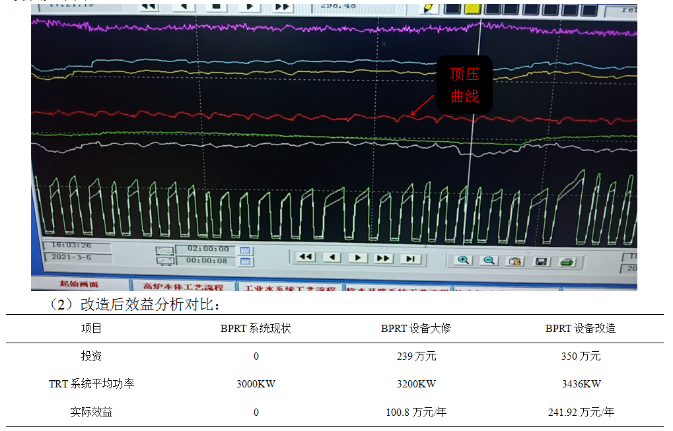Open the picker icon beside 00:00:08

246,261
